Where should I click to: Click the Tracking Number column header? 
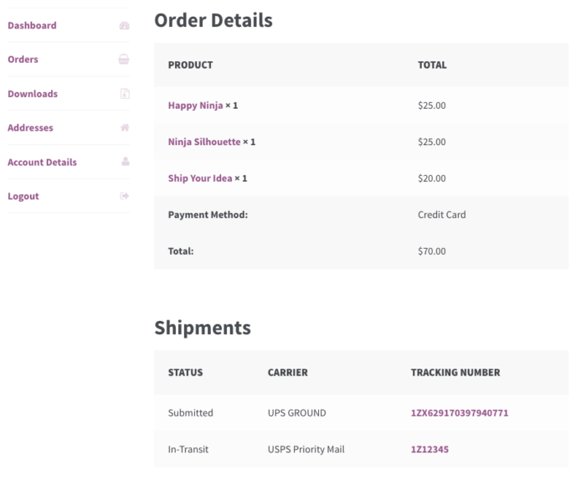click(455, 373)
